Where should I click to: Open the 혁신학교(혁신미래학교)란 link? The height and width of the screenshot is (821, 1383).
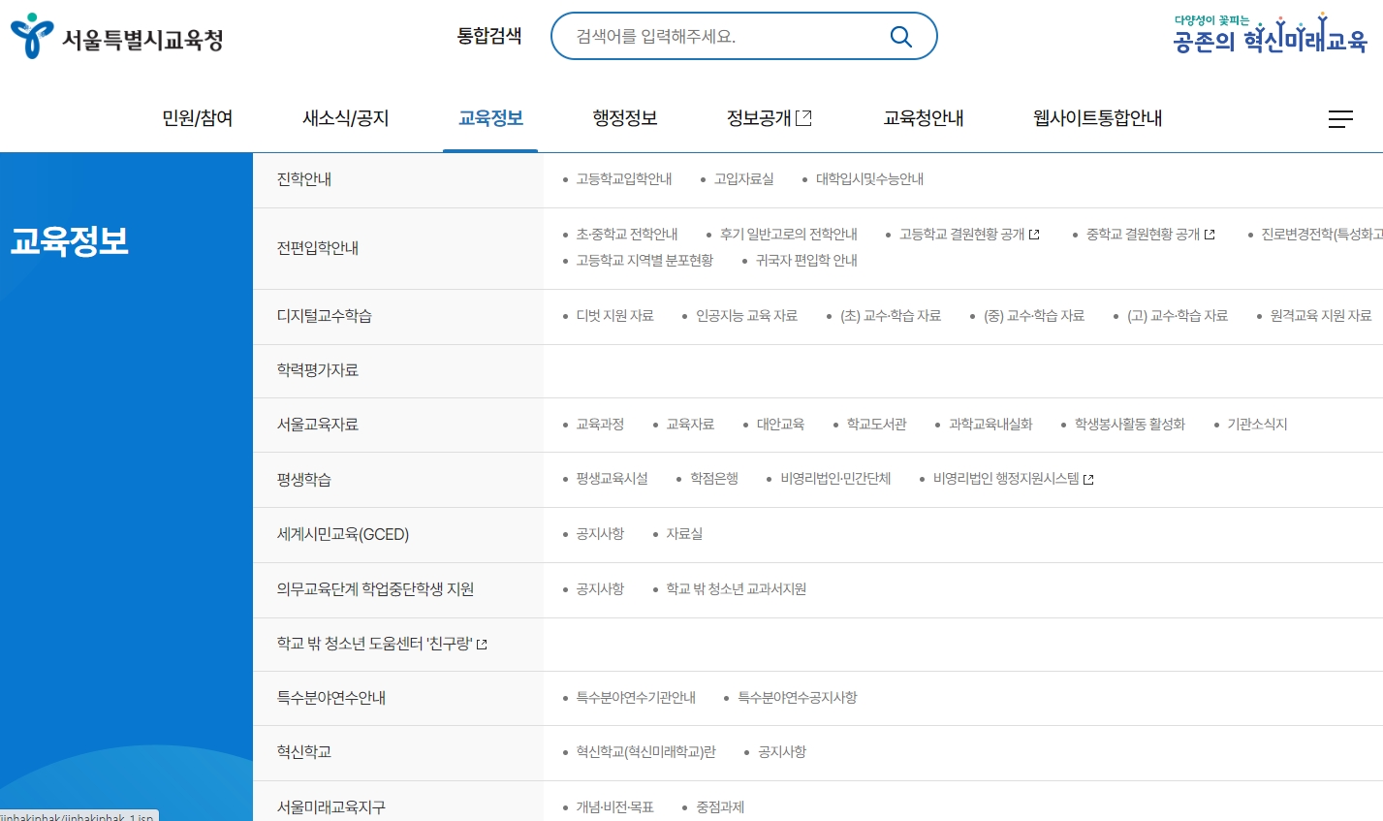click(646, 752)
